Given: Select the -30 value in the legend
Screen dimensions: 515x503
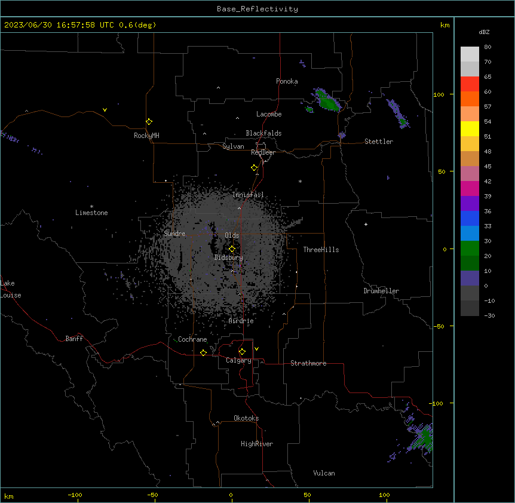Looking at the screenshot, I should click(x=489, y=316).
